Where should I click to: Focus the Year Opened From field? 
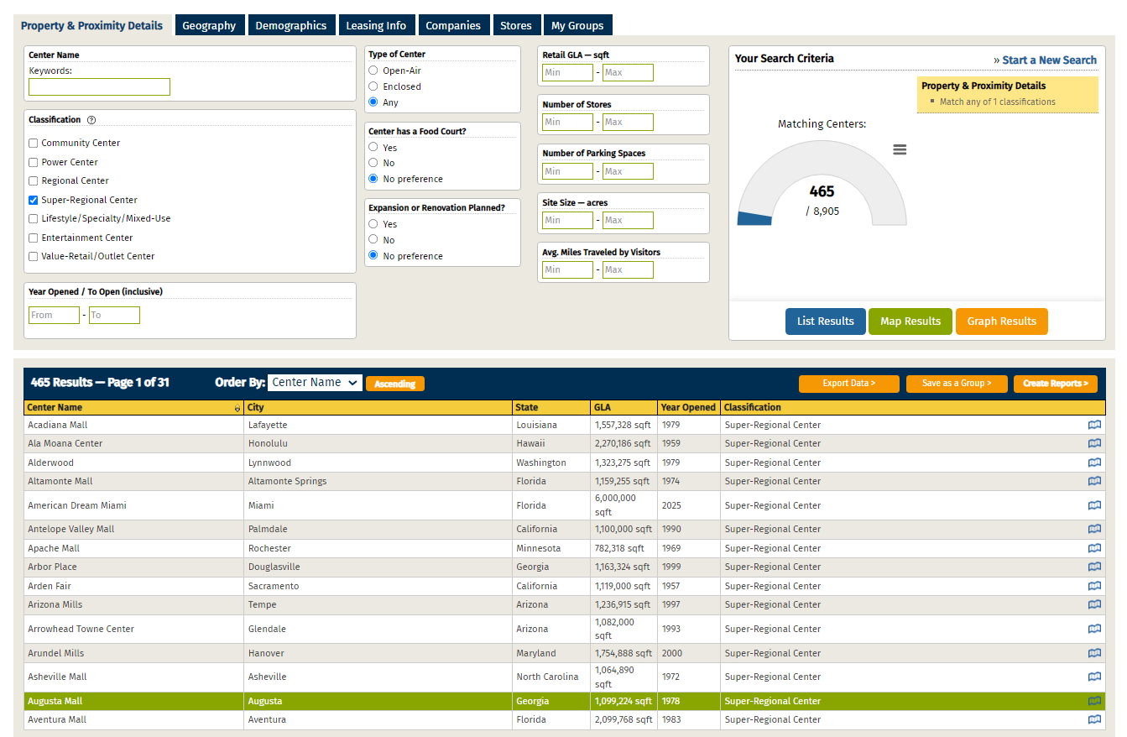point(54,315)
